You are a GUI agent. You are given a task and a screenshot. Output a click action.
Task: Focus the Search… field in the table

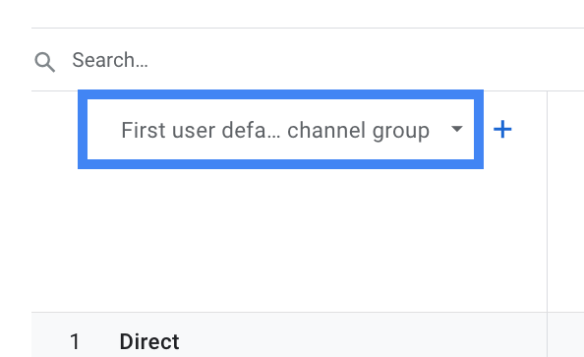(308, 60)
